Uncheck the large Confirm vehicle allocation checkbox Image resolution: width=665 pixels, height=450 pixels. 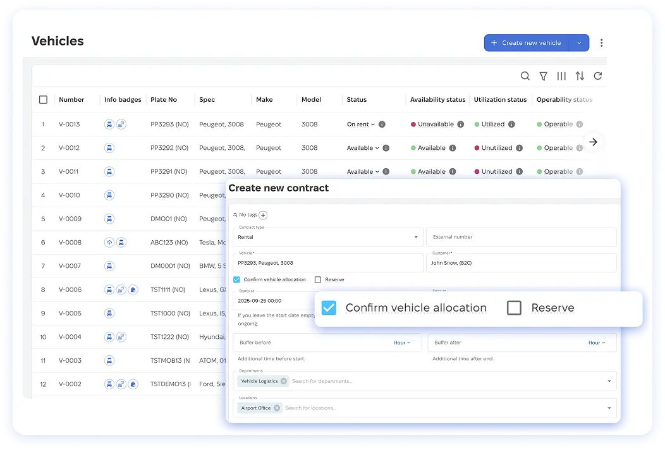[329, 308]
